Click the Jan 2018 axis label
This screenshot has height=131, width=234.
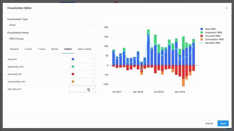[138, 92]
